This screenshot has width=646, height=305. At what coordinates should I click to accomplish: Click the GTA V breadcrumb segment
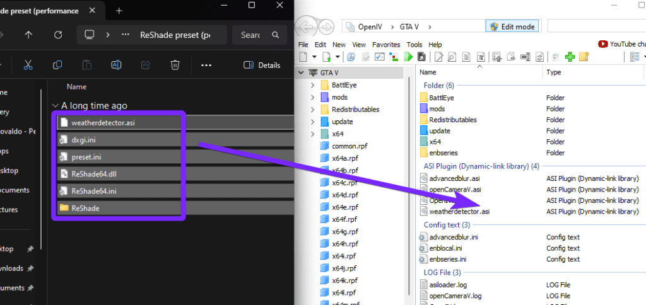pyautogui.click(x=409, y=27)
